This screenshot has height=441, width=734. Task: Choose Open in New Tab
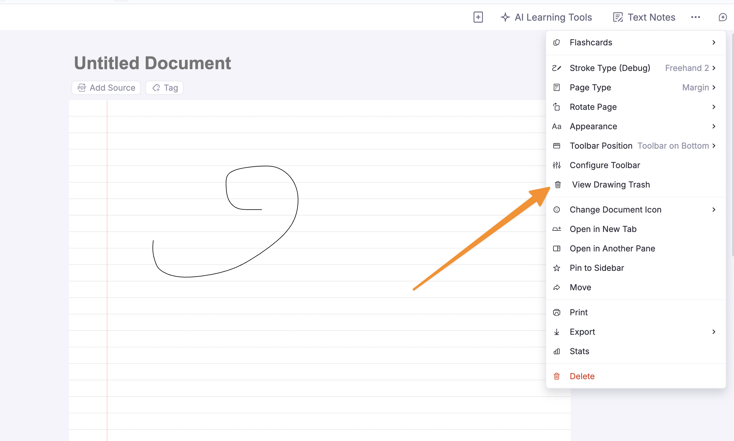(x=603, y=229)
